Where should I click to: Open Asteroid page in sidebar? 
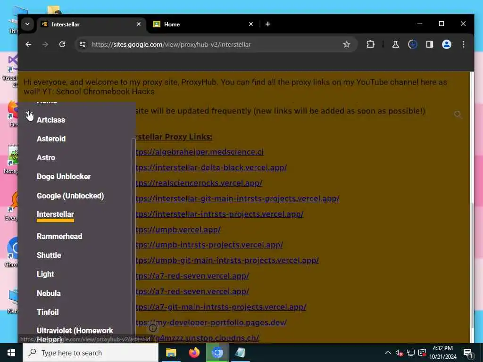point(51,139)
